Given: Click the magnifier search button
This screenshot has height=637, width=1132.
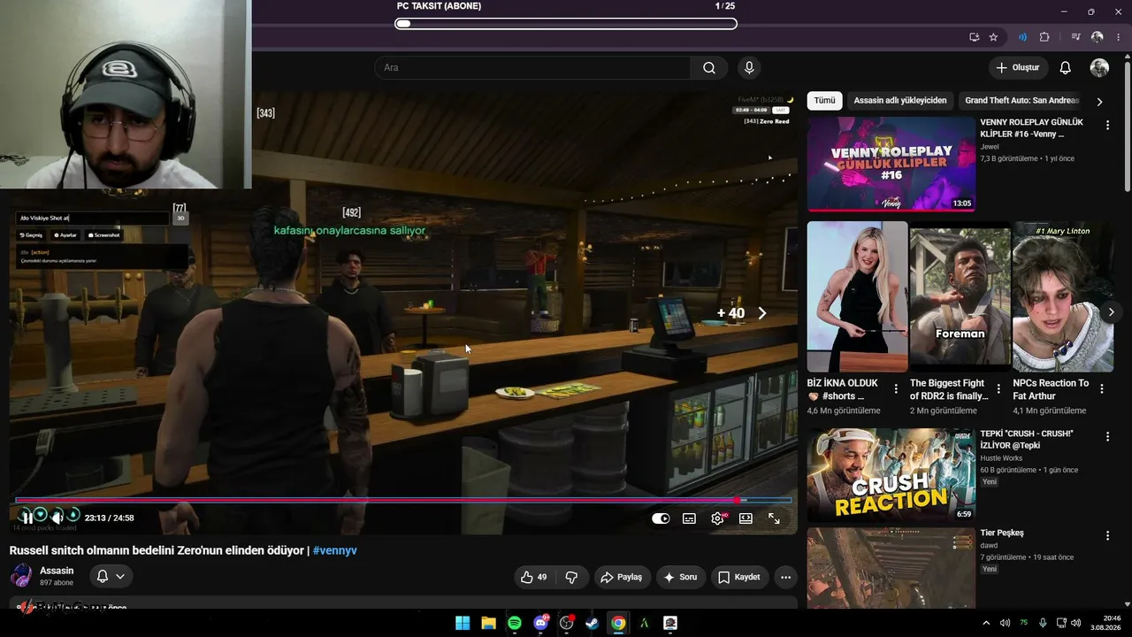Looking at the screenshot, I should click(x=709, y=67).
